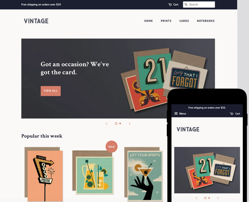This screenshot has height=202, width=249.
Task: Open the CARDS navigation item
Action: click(184, 21)
